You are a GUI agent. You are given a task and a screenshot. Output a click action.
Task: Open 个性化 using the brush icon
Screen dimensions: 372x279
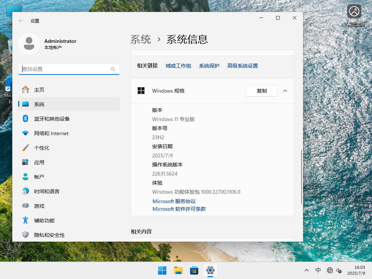(x=25, y=148)
